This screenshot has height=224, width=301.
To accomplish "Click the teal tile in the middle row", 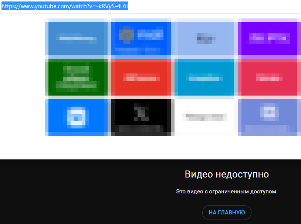I will point(205,77).
